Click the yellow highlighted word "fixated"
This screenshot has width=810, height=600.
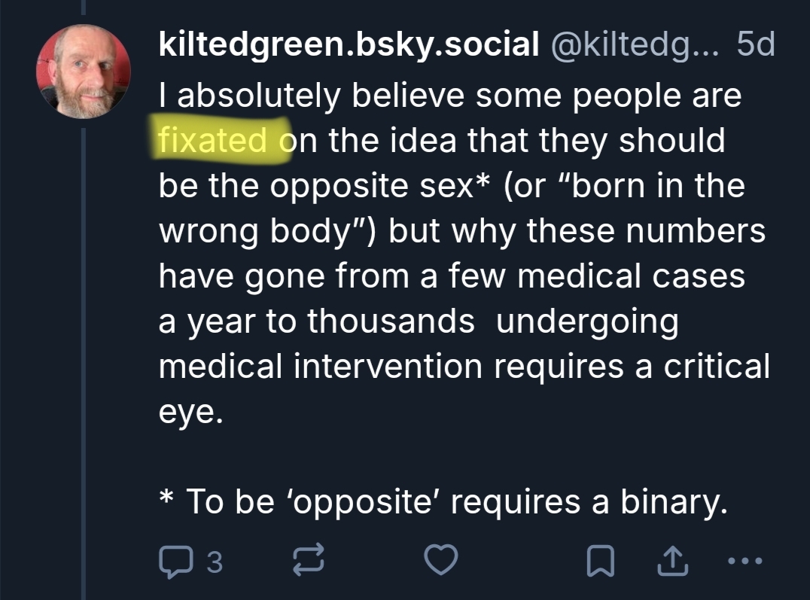click(x=213, y=140)
